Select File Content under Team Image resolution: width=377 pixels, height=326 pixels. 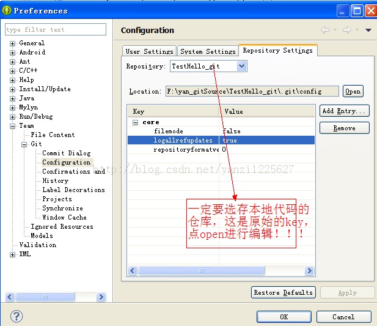[x=53, y=135]
